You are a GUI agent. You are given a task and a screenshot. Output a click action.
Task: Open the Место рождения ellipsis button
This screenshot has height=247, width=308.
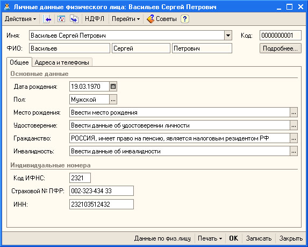pyautogui.click(x=293, y=112)
